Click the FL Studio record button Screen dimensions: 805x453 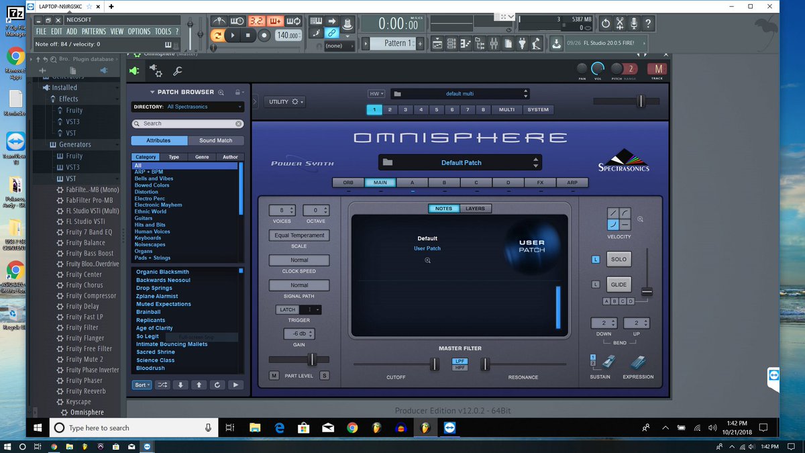pyautogui.click(x=264, y=36)
